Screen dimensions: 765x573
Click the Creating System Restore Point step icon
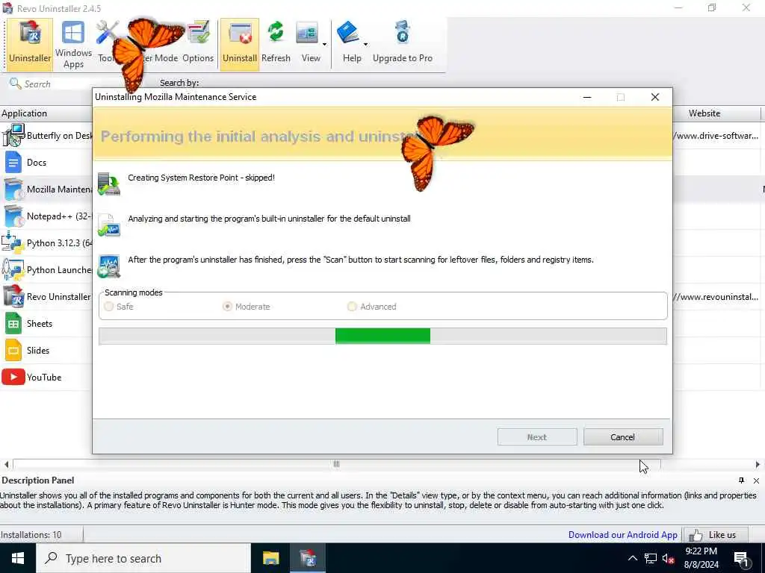pyautogui.click(x=109, y=184)
